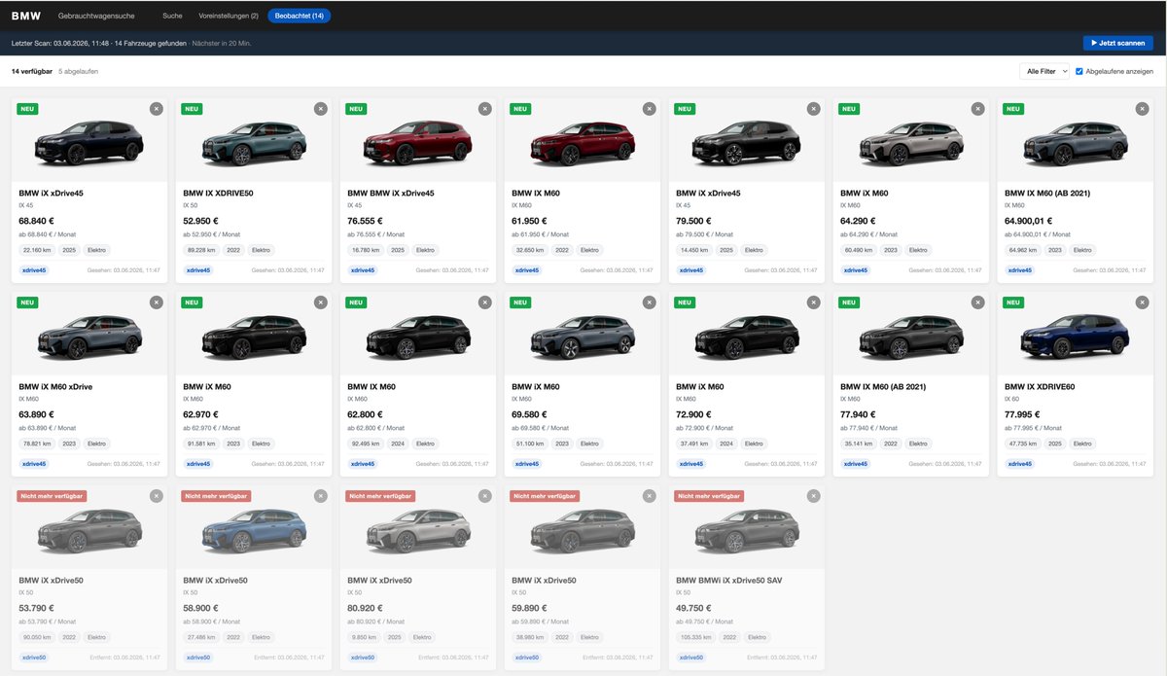Click the '89.228 km' mileage chip

(x=199, y=250)
